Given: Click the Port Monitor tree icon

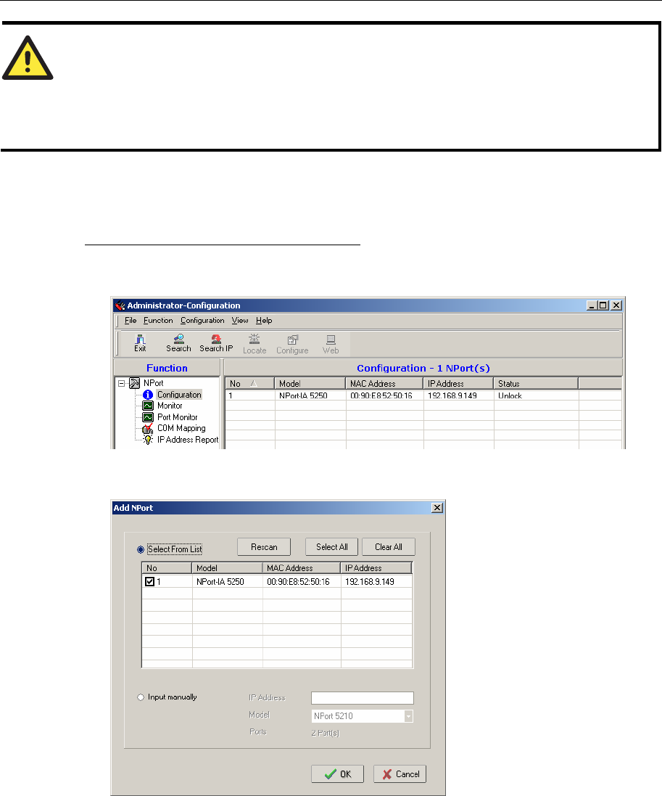Looking at the screenshot, I should pos(148,417).
